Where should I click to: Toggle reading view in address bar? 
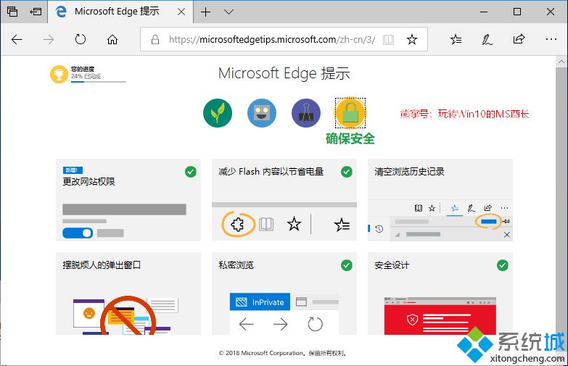[388, 39]
